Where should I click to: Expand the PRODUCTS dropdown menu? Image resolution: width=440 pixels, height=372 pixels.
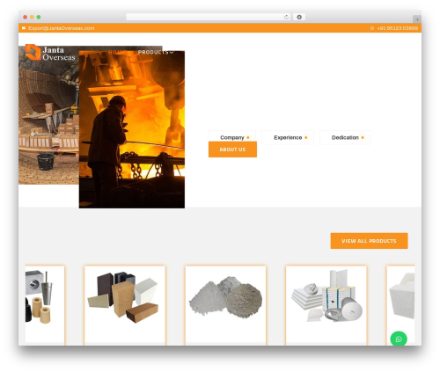click(x=156, y=52)
